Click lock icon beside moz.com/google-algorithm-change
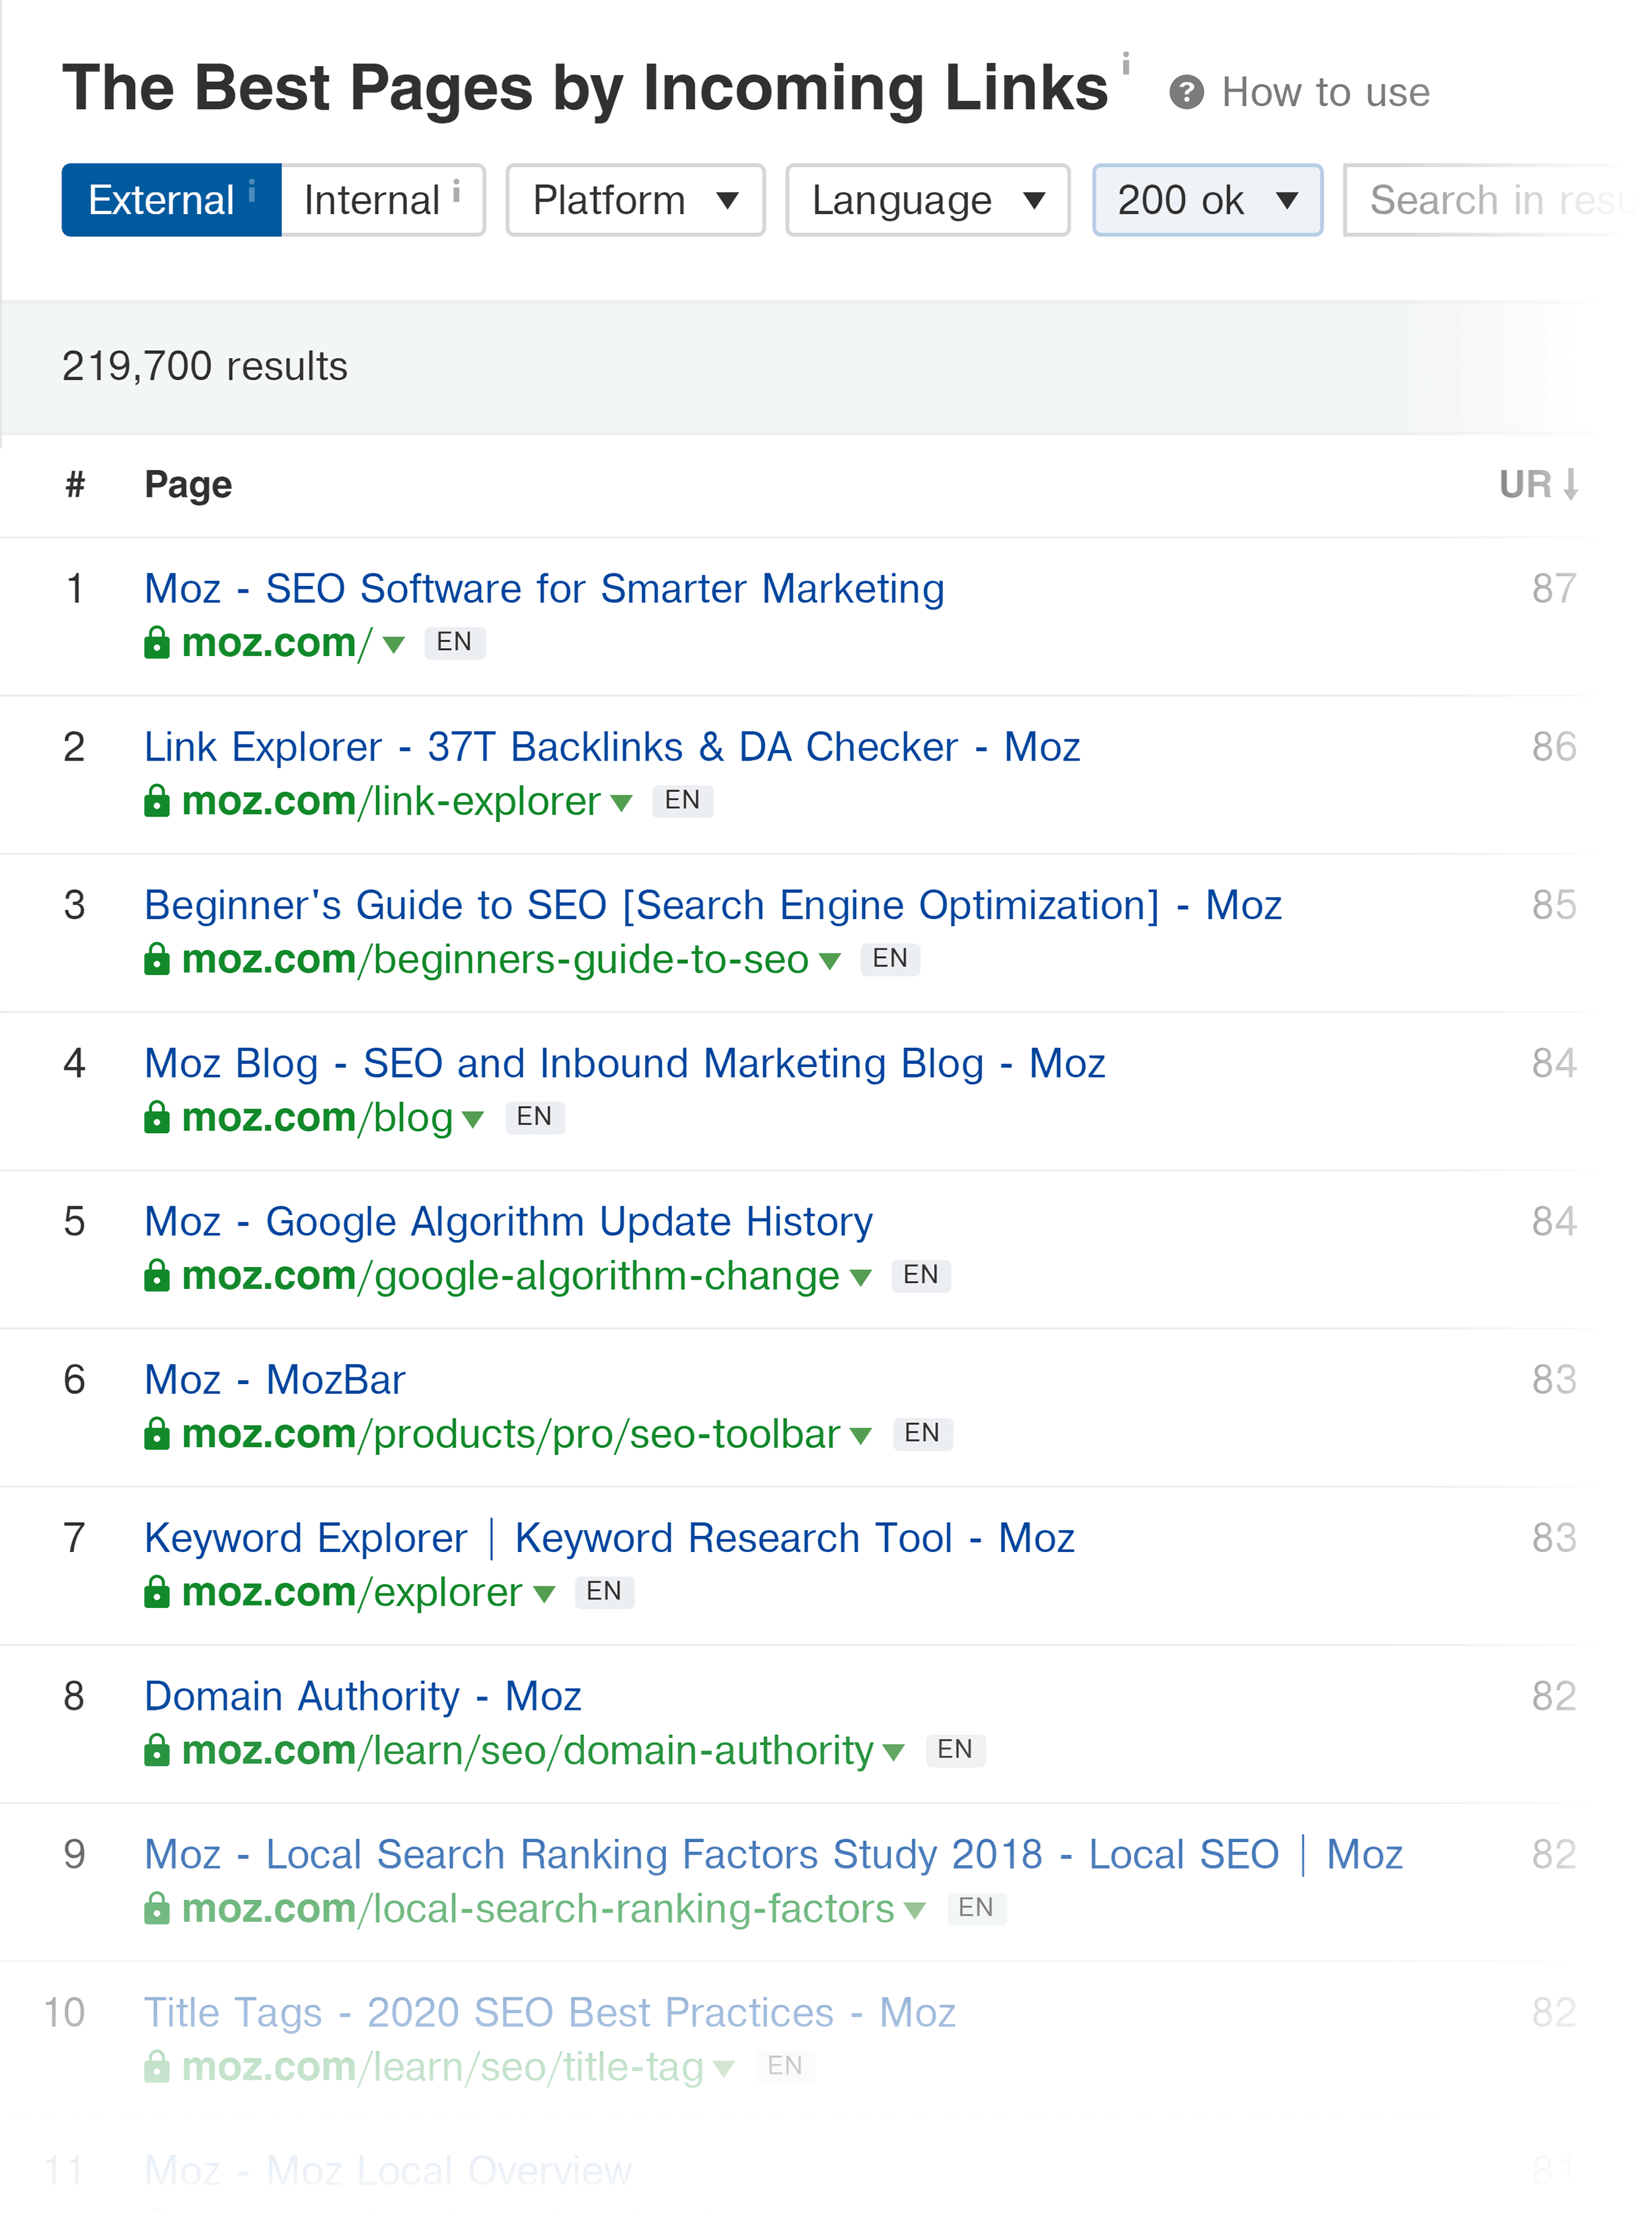This screenshot has width=1652, height=2237. pyautogui.click(x=157, y=1276)
